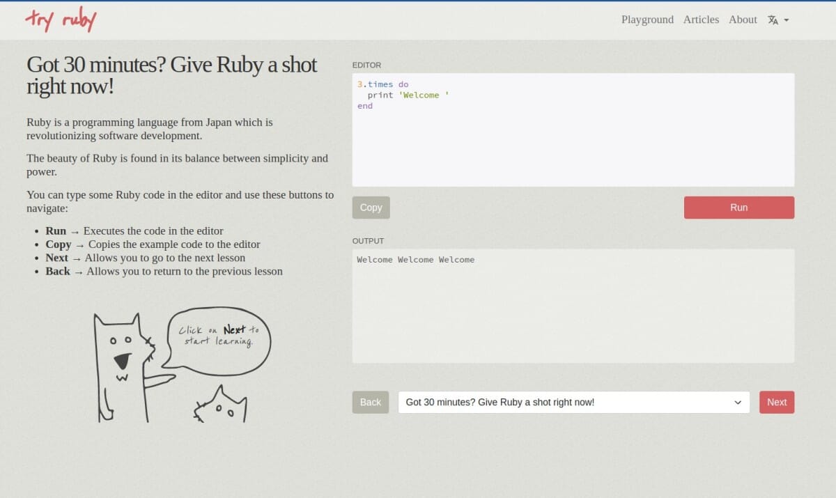Navigate to the Playground page

pyautogui.click(x=647, y=20)
